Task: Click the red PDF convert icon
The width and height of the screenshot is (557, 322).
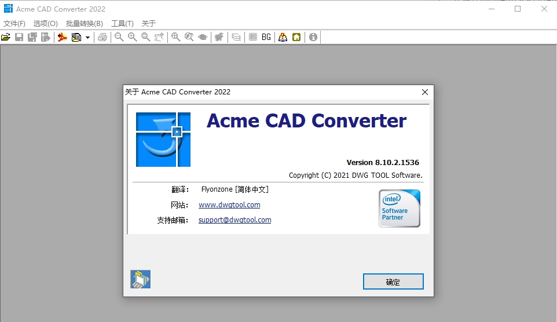Action: coord(63,37)
